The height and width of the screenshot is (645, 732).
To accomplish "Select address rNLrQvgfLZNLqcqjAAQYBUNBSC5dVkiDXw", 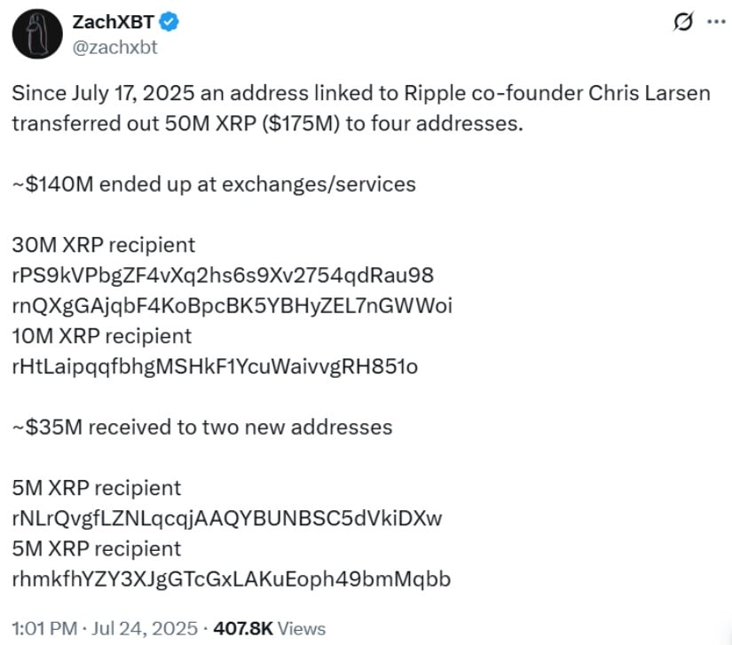I will [227, 518].
